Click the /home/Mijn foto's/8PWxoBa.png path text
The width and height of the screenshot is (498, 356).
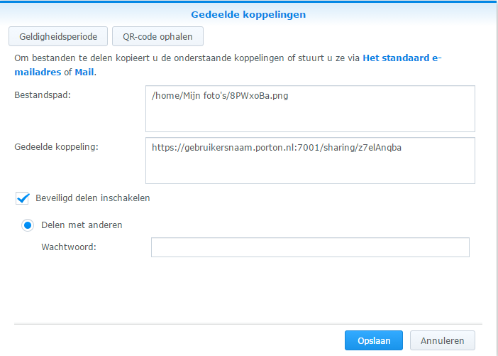tap(220, 96)
